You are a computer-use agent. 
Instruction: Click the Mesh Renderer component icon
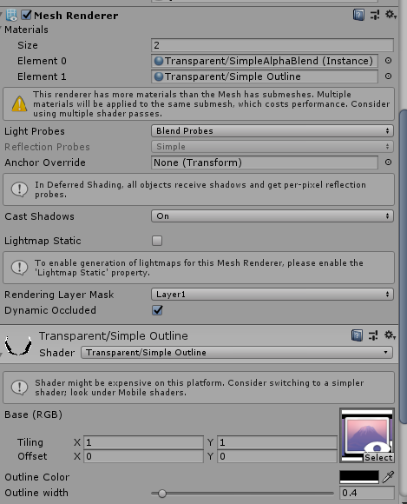(x=12, y=15)
